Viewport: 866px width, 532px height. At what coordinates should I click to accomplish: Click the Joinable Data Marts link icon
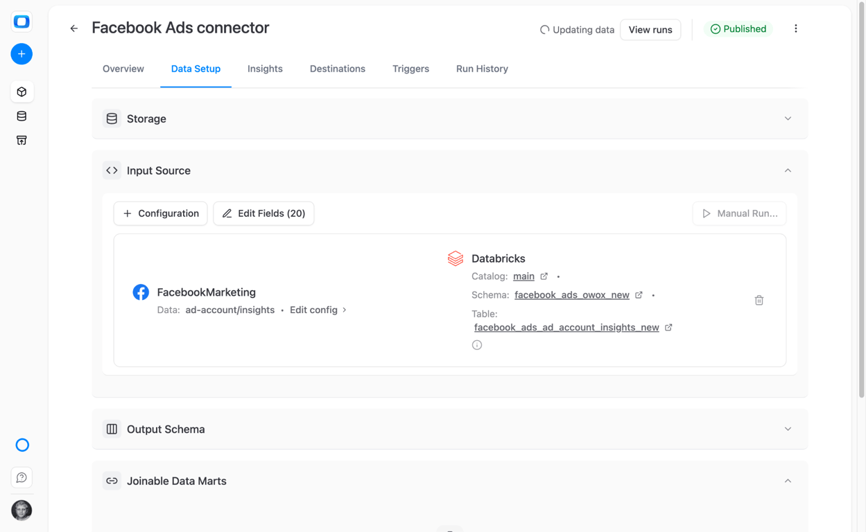[x=112, y=481]
